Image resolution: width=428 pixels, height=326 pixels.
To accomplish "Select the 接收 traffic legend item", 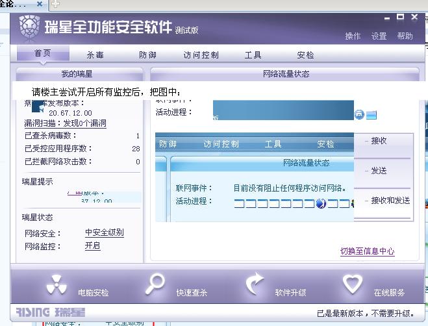I will [379, 141].
